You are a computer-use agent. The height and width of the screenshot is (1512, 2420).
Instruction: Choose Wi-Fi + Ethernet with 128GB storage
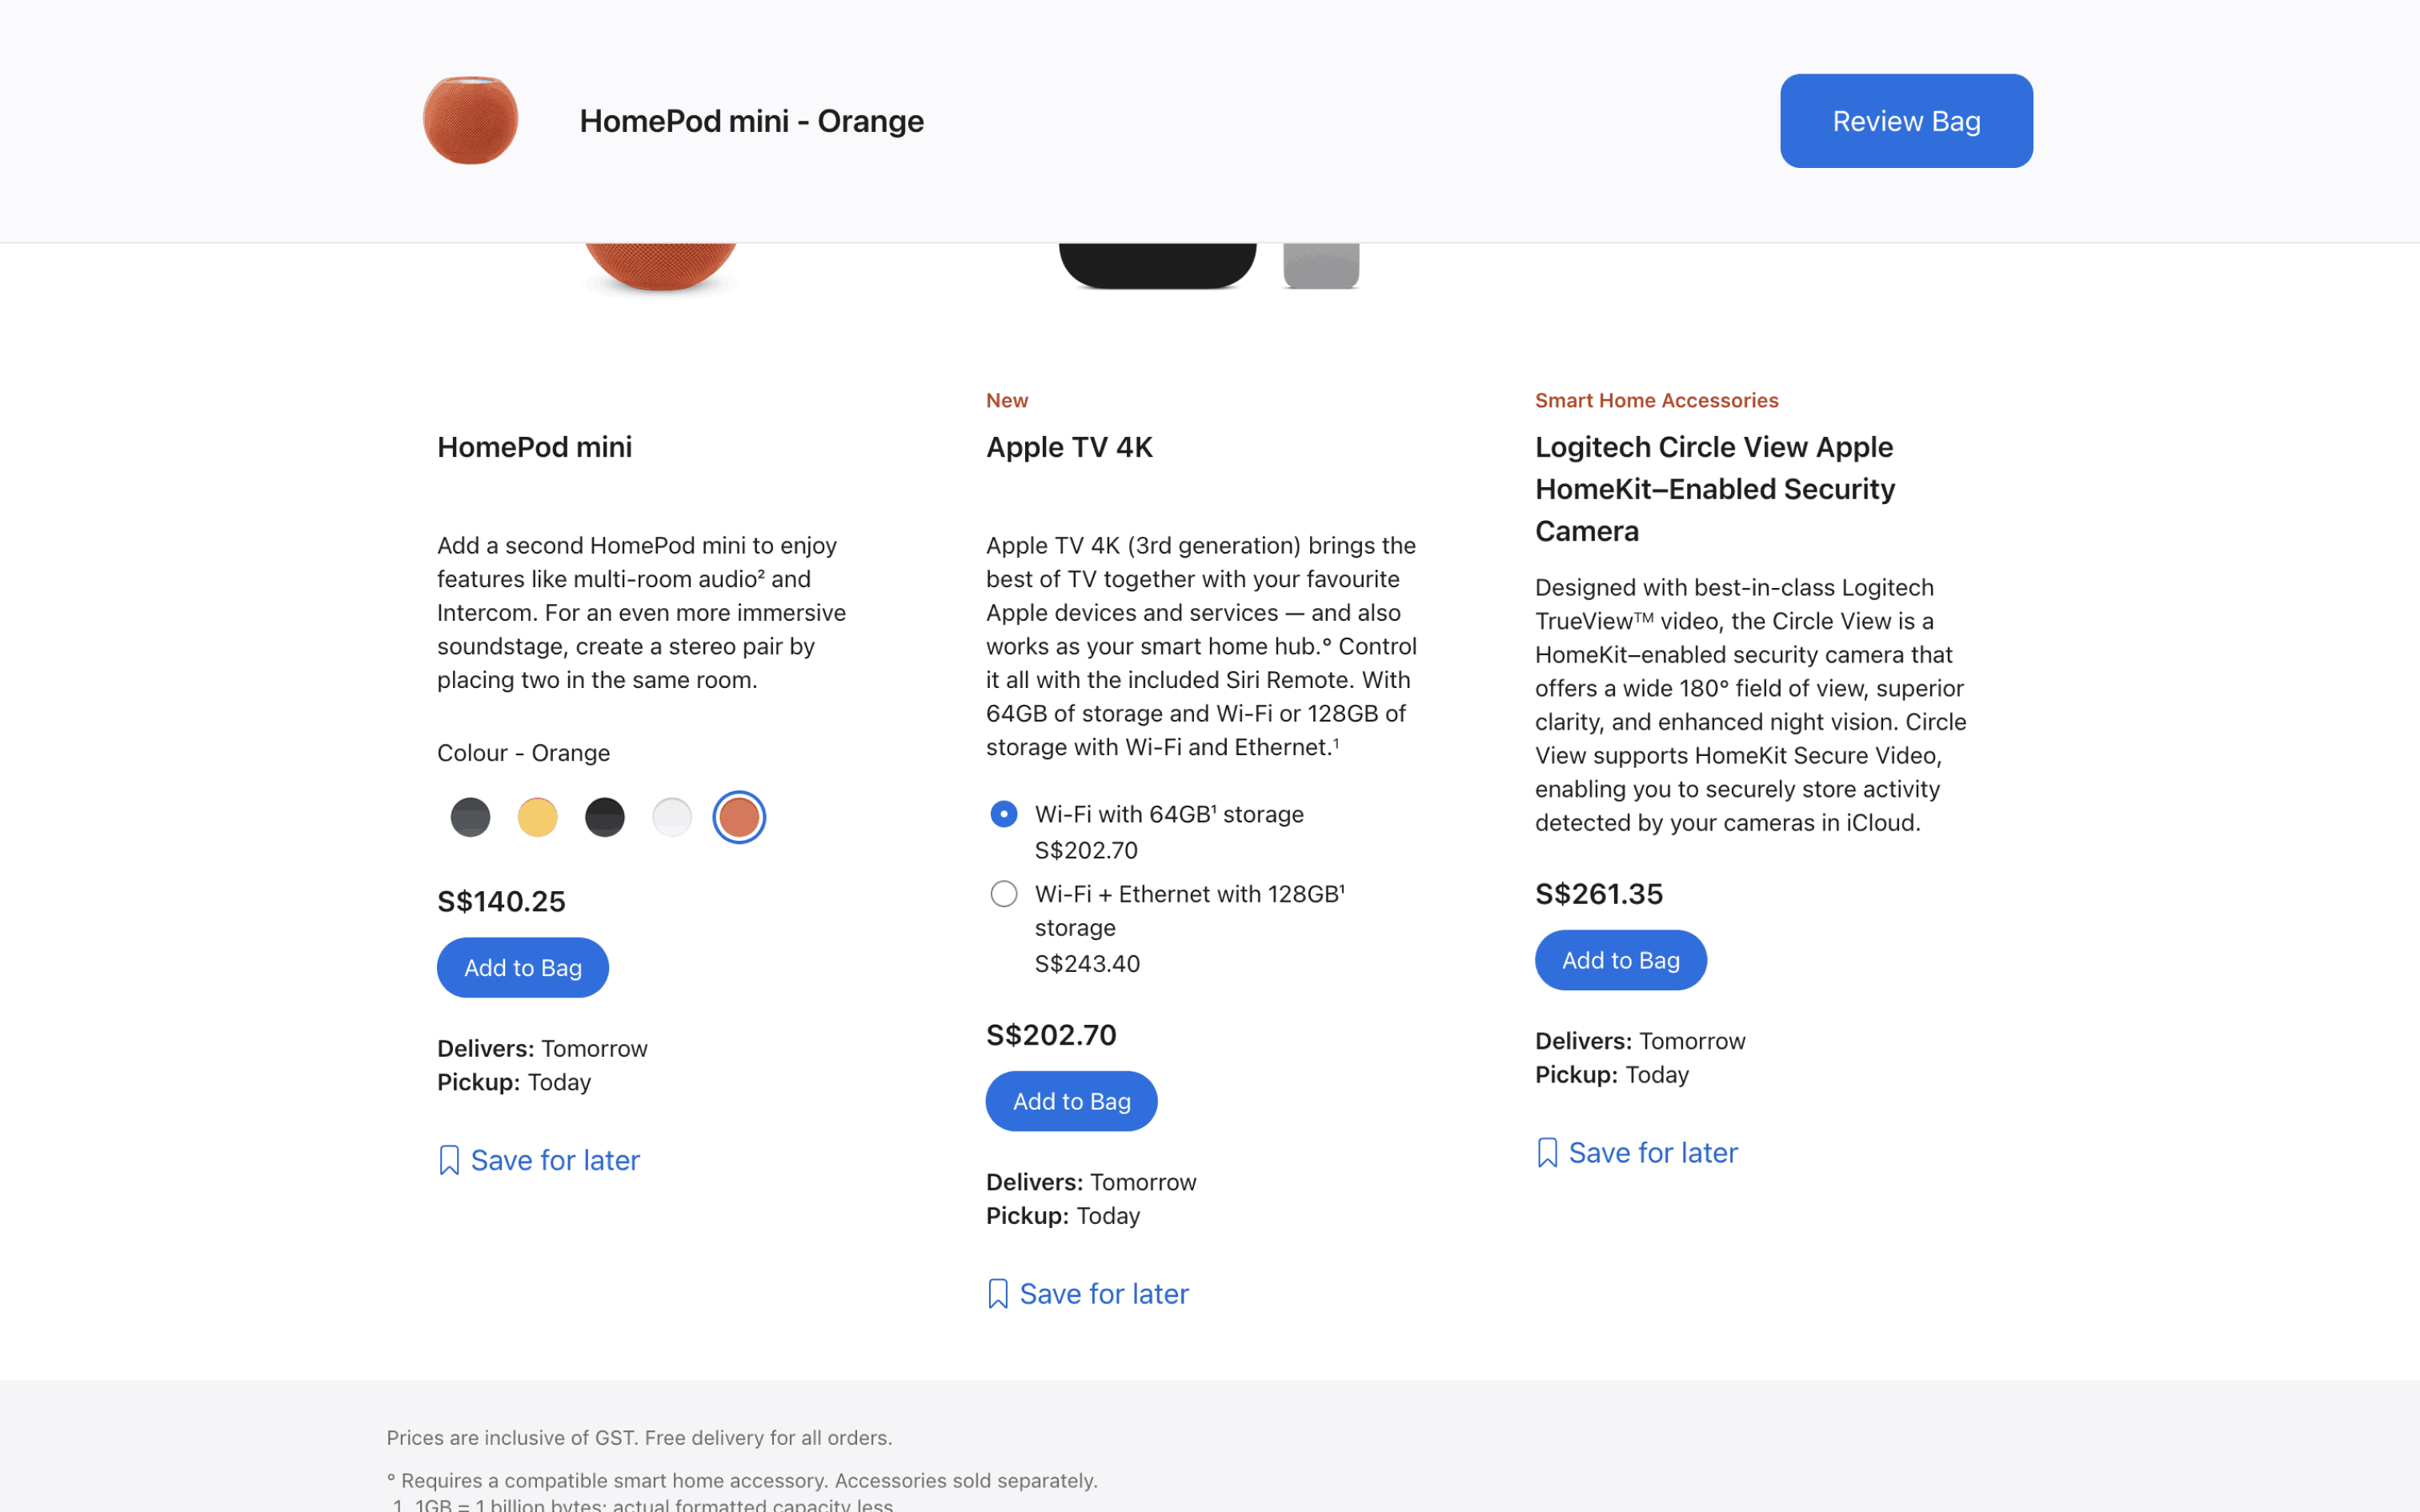click(1004, 894)
